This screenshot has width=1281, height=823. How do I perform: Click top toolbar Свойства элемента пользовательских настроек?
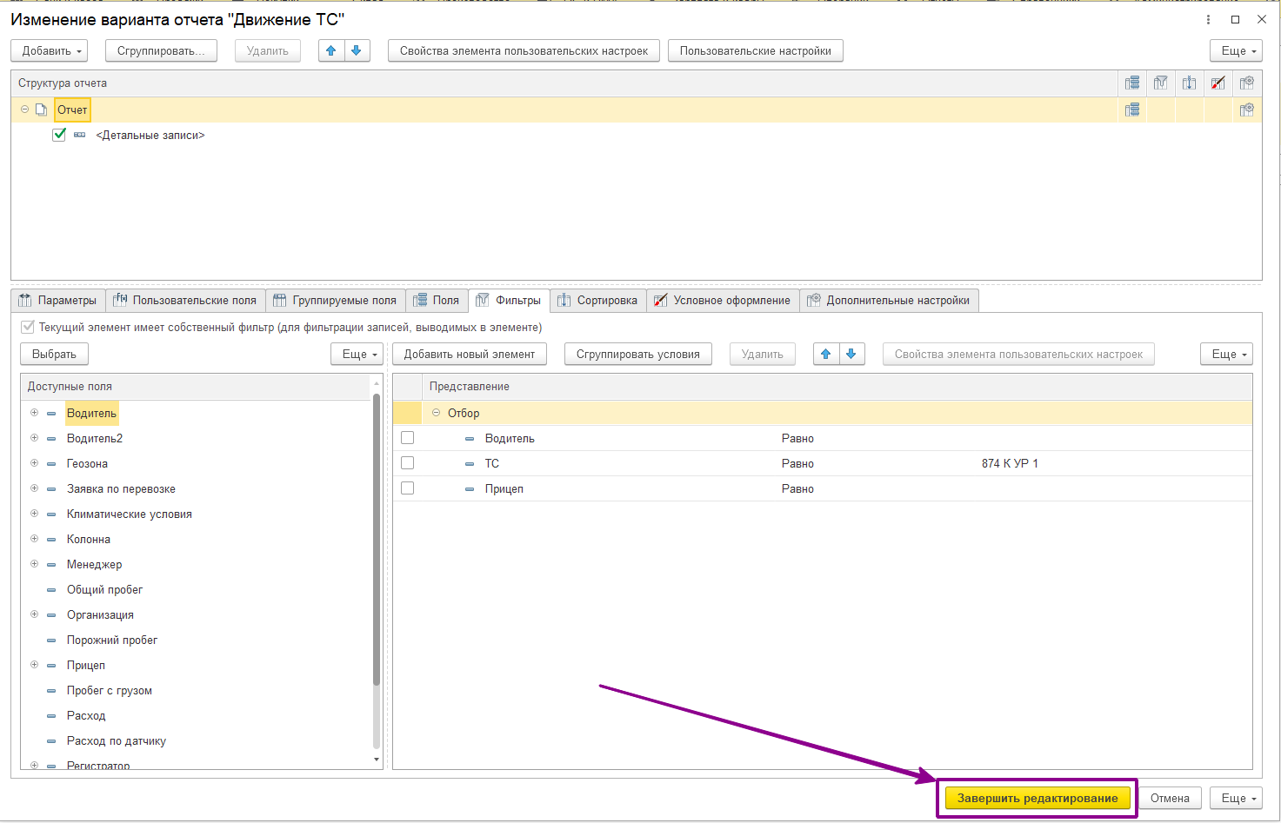[x=524, y=50]
